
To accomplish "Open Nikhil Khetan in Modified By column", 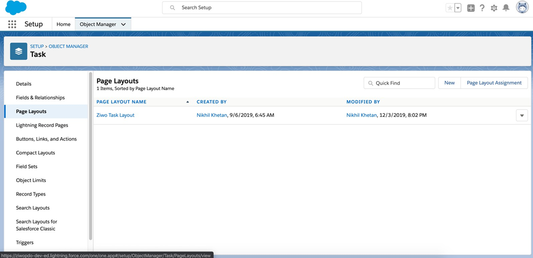I will click(362, 115).
